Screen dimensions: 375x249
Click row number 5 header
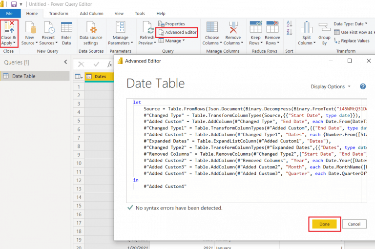click(x=79, y=121)
